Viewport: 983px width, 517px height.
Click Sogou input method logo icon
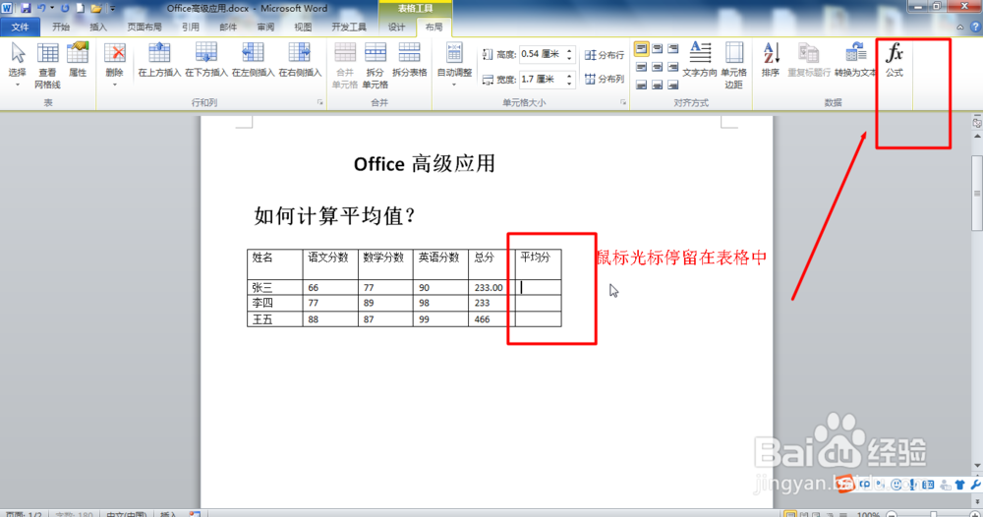(844, 485)
